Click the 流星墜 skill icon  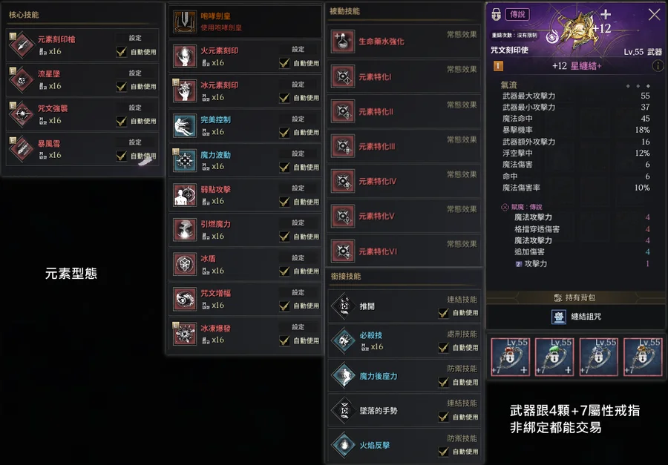tap(22, 79)
